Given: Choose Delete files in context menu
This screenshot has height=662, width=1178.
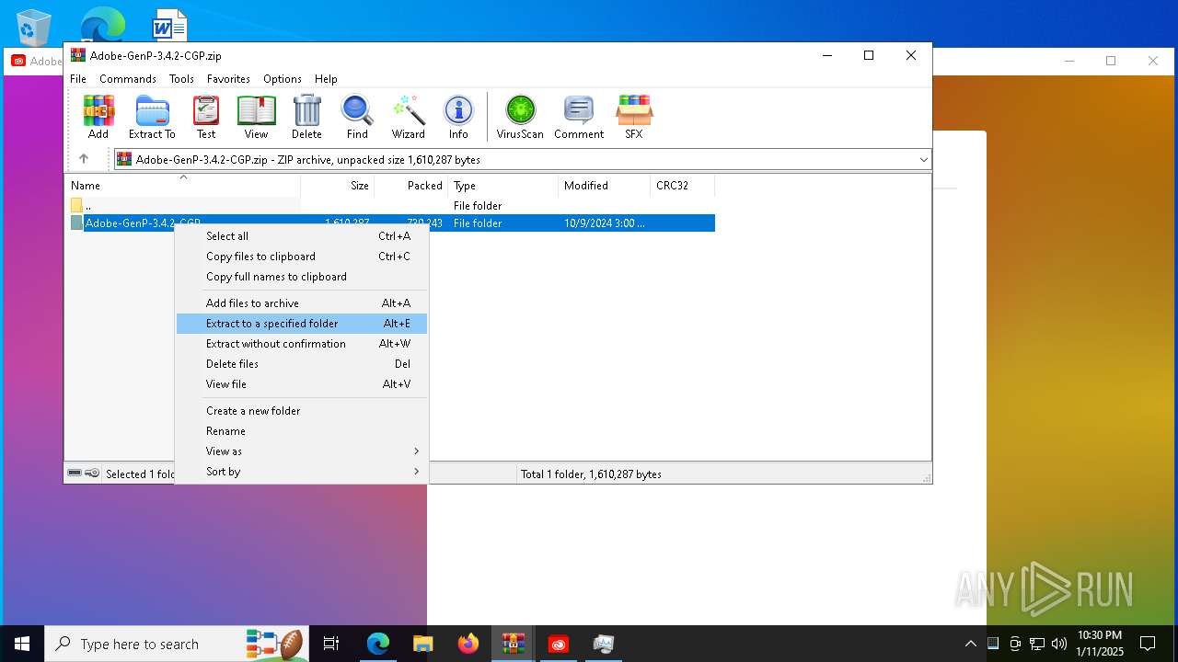Looking at the screenshot, I should 302,364.
